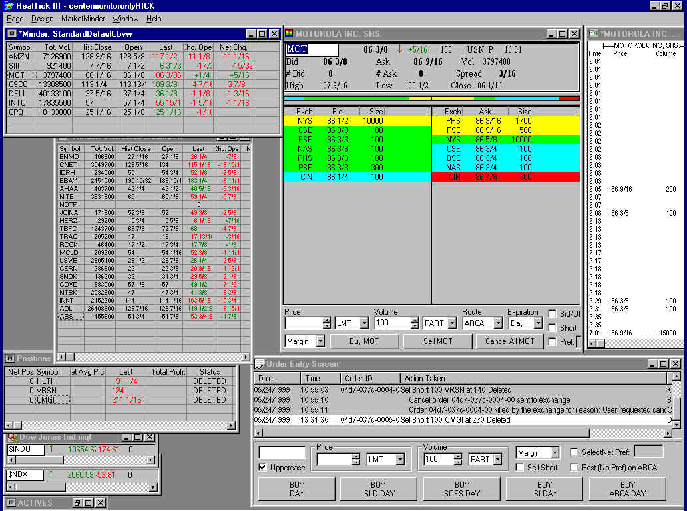Screen dimensions: 687x511
Task: Click the RealTick III application icon in title bar
Action: click(8, 6)
